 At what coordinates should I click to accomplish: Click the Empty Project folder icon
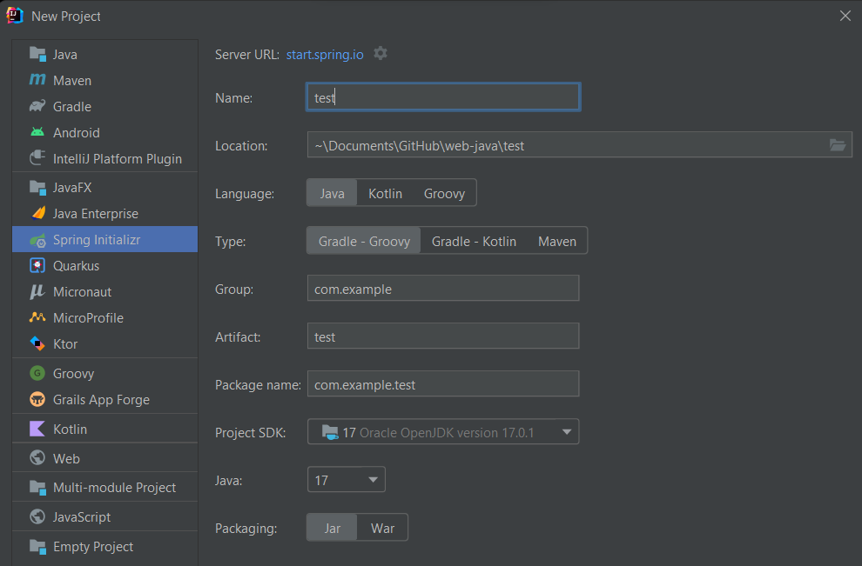(x=37, y=546)
